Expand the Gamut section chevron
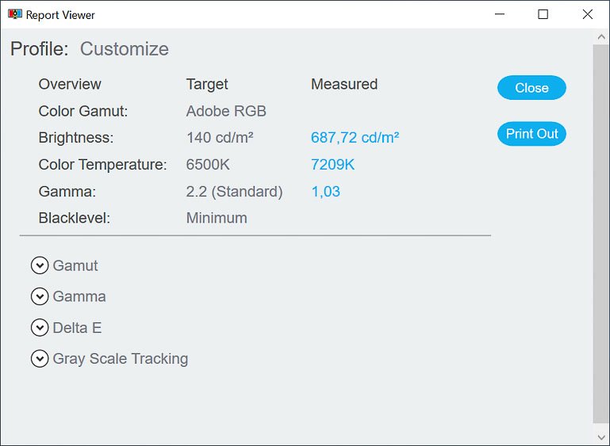Screen dimensions: 610x446 pyautogui.click(x=40, y=265)
